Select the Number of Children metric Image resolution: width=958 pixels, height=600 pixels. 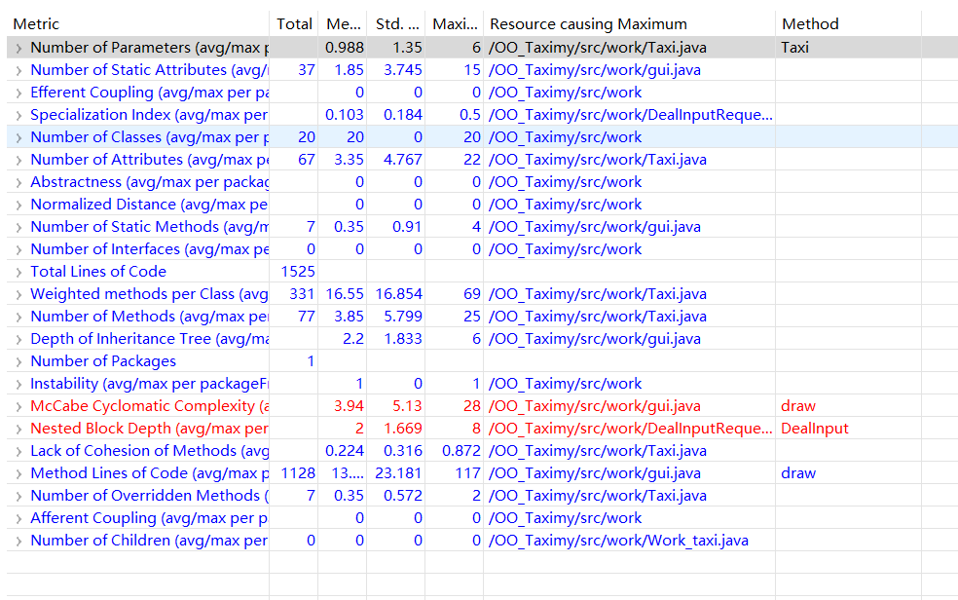coord(148,541)
